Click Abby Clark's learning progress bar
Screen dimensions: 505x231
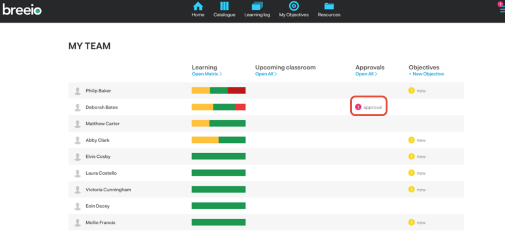click(219, 140)
